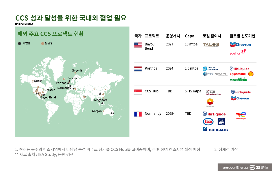Toggle the brown 운영중 legend dot
The image size is (272, 171).
42,43
